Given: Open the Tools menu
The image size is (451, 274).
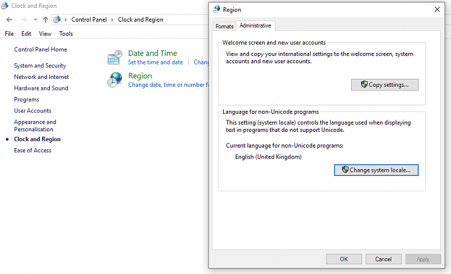Looking at the screenshot, I should point(66,34).
